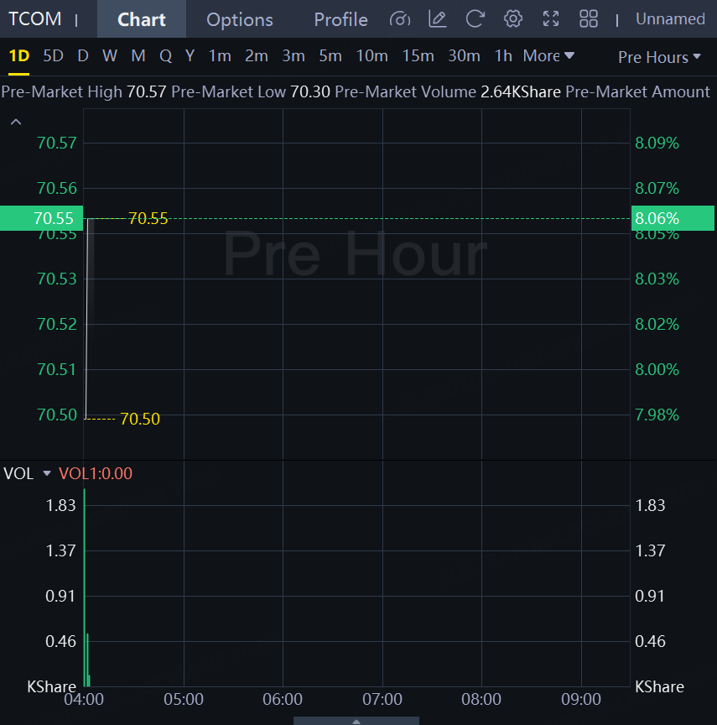The width and height of the screenshot is (717, 725).
Task: Open the drawing pencil tool
Action: [437, 19]
